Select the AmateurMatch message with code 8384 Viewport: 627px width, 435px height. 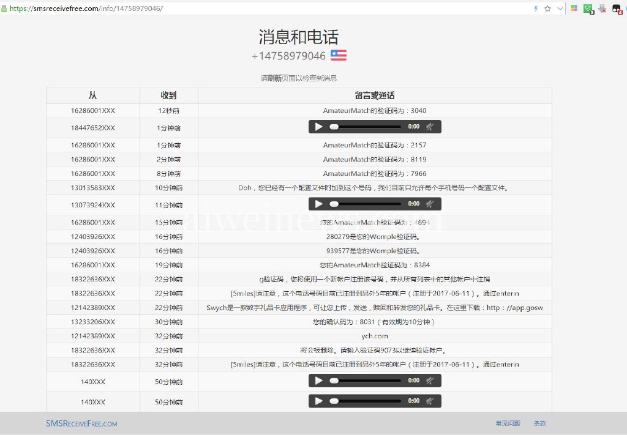click(x=375, y=265)
